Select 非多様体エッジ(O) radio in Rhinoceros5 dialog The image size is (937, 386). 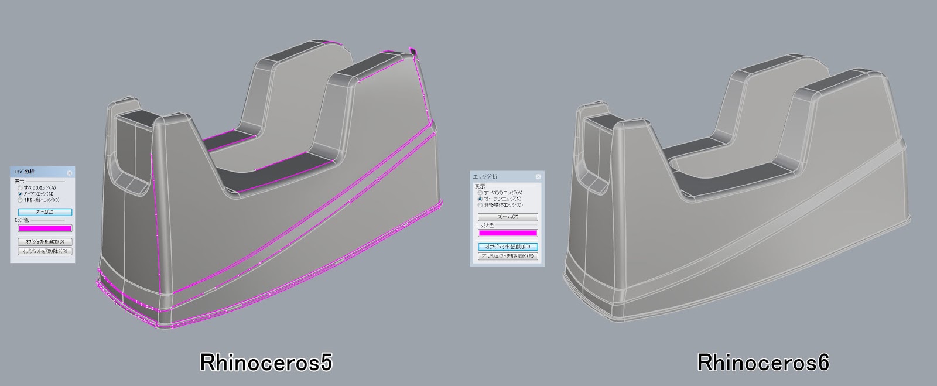pos(20,200)
